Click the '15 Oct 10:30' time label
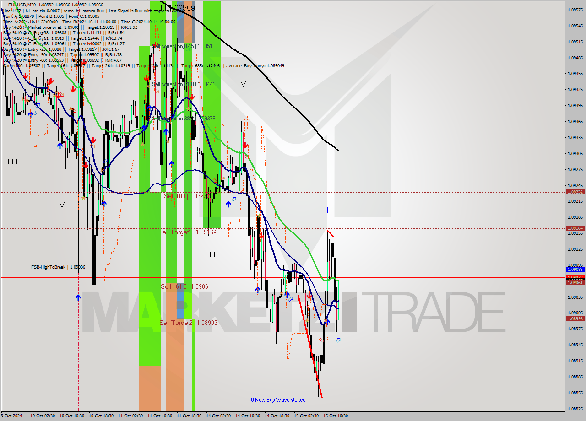Image resolution: width=586 pixels, height=421 pixels. (x=336, y=416)
